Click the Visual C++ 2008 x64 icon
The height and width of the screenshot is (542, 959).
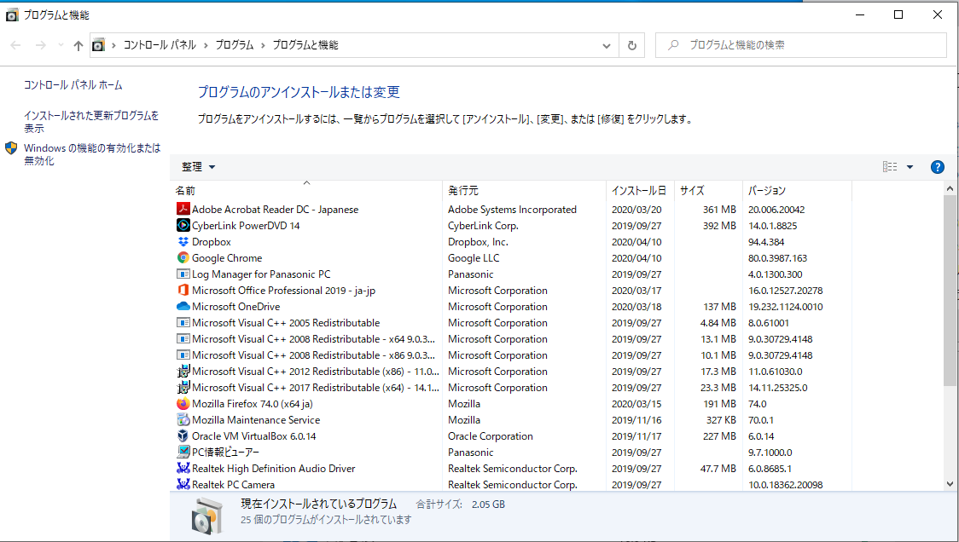click(183, 338)
